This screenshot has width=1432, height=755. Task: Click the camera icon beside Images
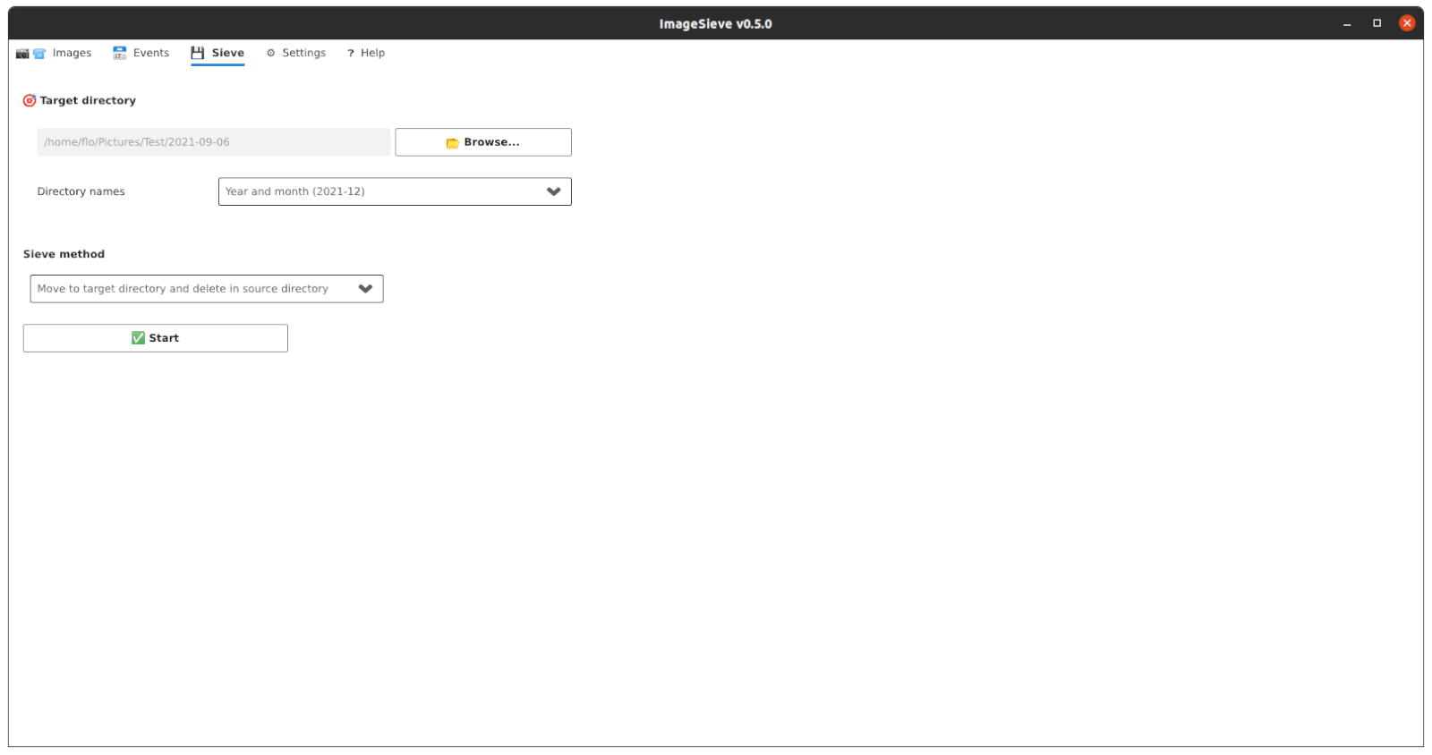coord(22,54)
